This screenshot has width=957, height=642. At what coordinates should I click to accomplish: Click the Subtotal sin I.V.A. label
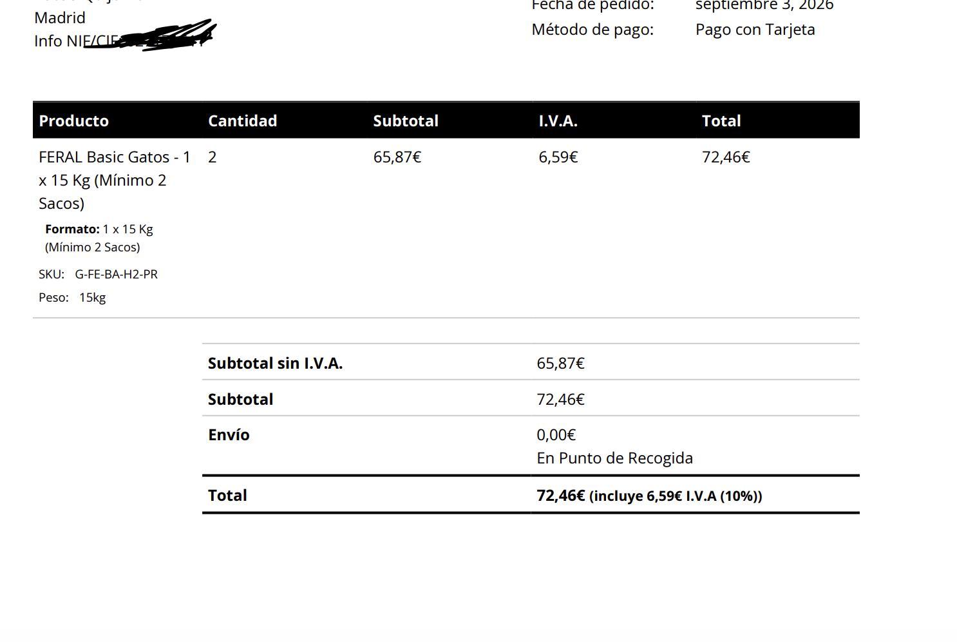[275, 363]
